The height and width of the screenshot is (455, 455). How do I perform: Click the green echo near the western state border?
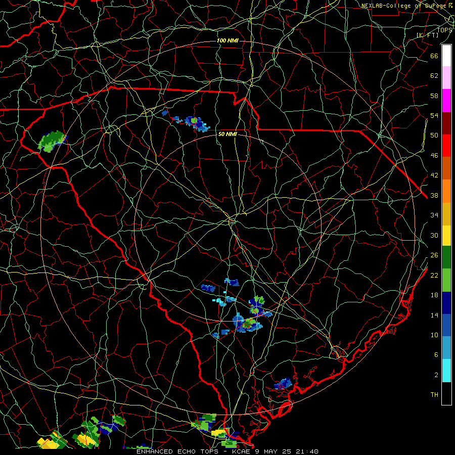click(x=52, y=141)
